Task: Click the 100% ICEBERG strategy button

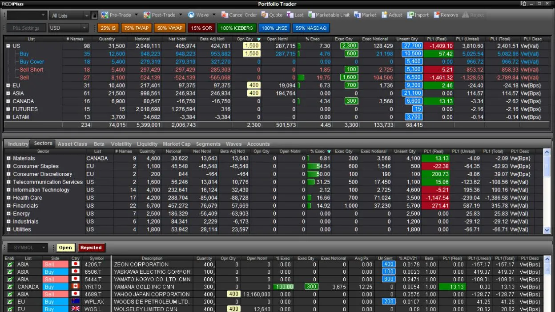Action: coord(237,28)
